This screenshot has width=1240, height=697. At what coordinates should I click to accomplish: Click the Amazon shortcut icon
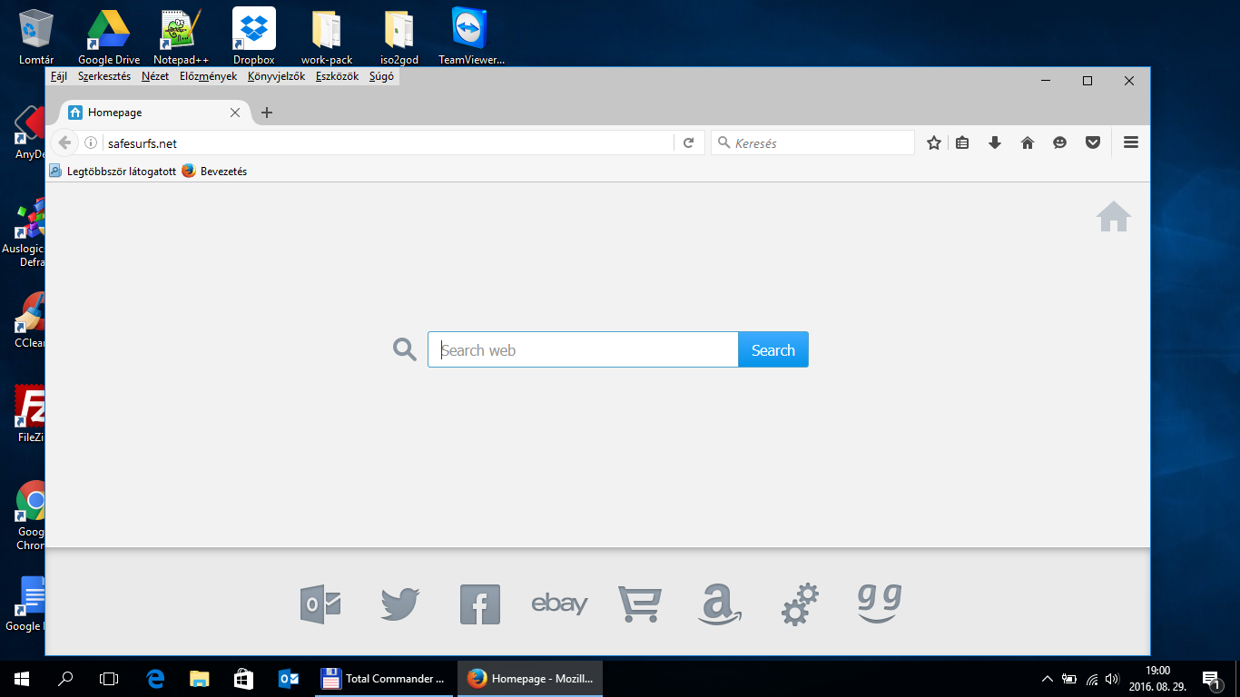point(719,604)
